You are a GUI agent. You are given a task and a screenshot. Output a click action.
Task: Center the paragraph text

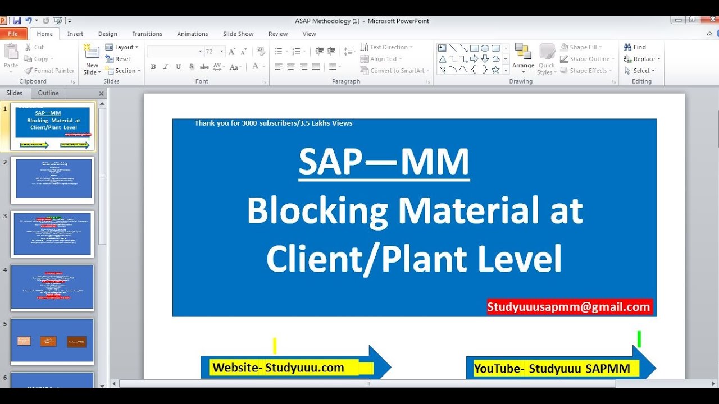[x=291, y=67]
